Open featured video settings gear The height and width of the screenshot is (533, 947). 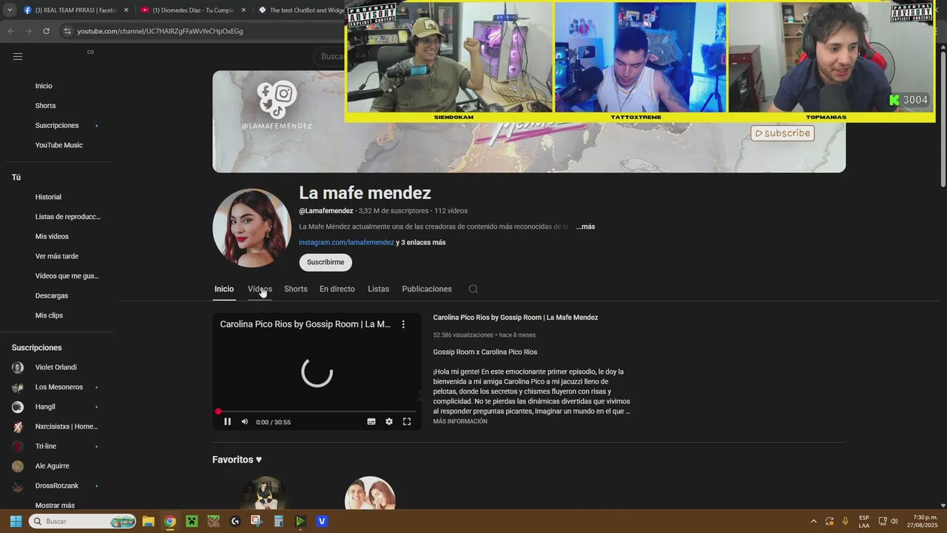389,422
